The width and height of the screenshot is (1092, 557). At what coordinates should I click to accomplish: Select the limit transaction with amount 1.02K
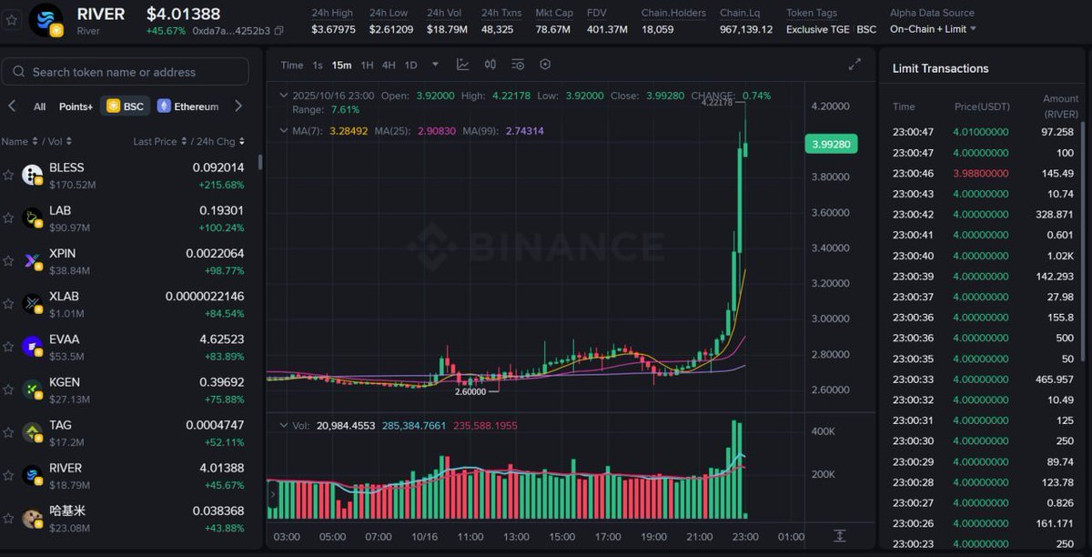click(984, 256)
